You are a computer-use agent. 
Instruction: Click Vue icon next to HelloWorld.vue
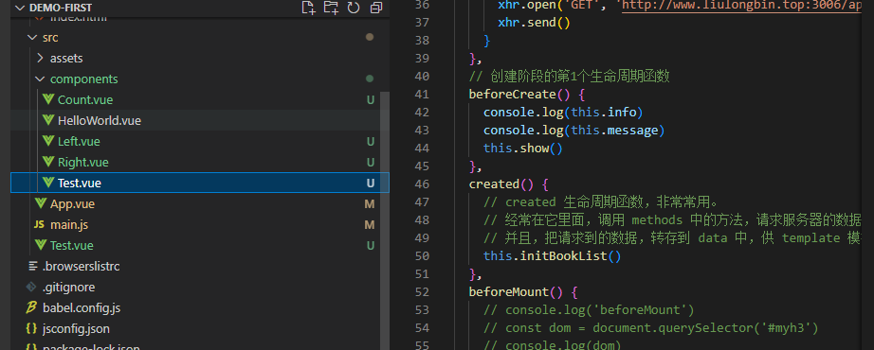[x=48, y=121]
